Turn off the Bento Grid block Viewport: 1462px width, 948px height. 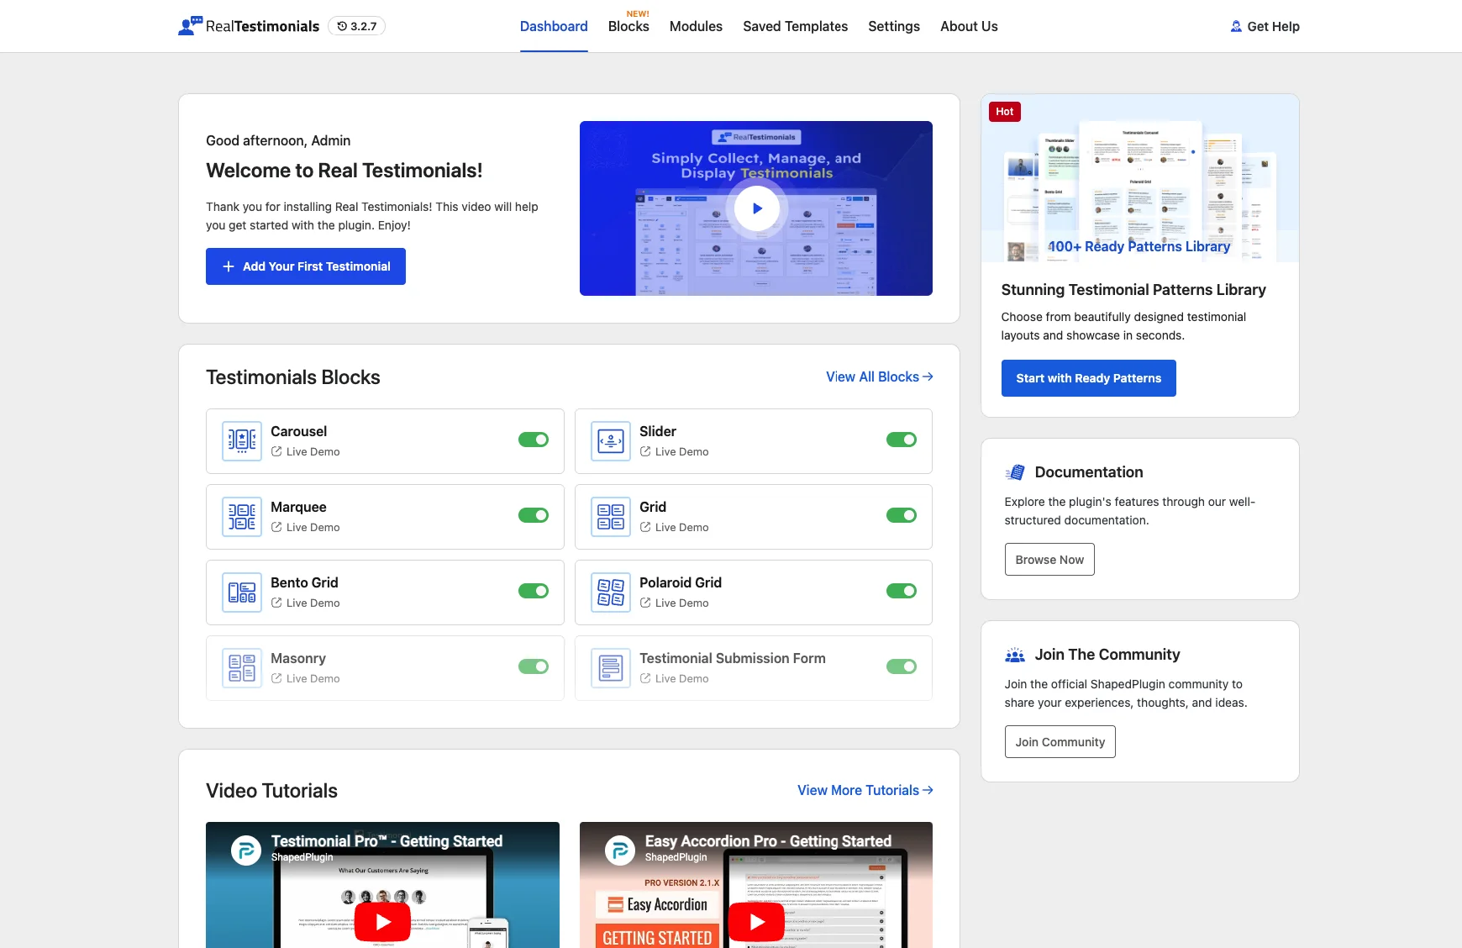pyautogui.click(x=534, y=591)
